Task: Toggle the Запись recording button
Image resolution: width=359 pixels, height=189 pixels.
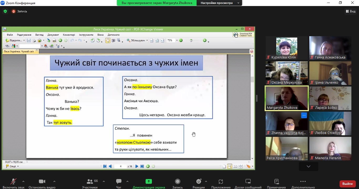Action: (x=177, y=183)
